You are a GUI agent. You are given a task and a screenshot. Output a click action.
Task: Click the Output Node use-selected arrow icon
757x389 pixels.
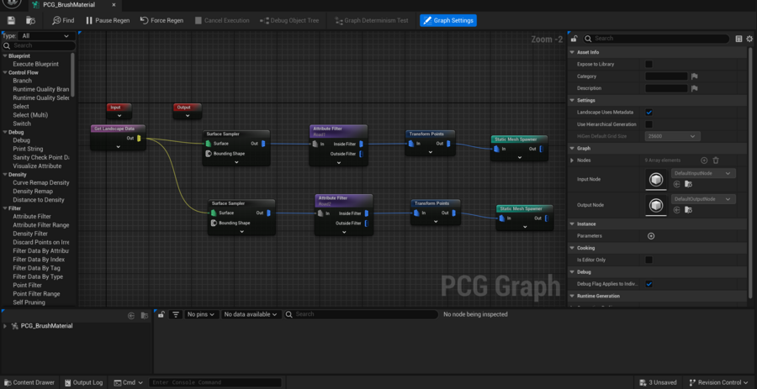[x=676, y=210]
